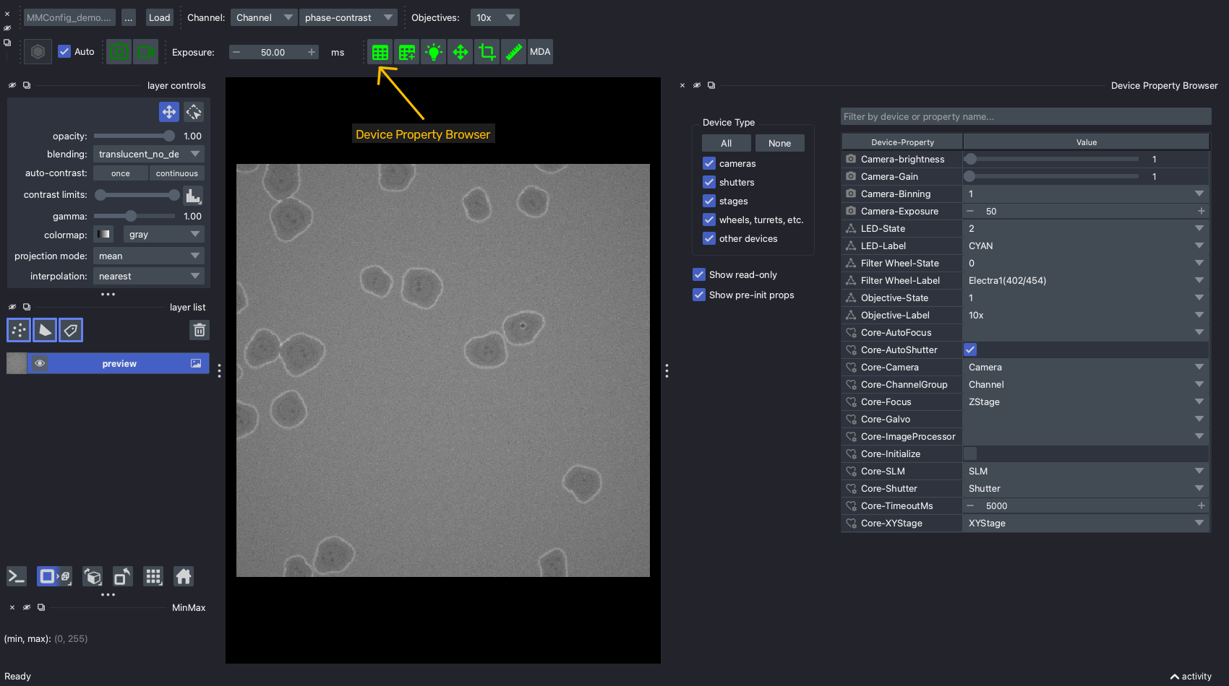This screenshot has width=1229, height=686.
Task: Click the exposure value field
Action: coord(273,52)
